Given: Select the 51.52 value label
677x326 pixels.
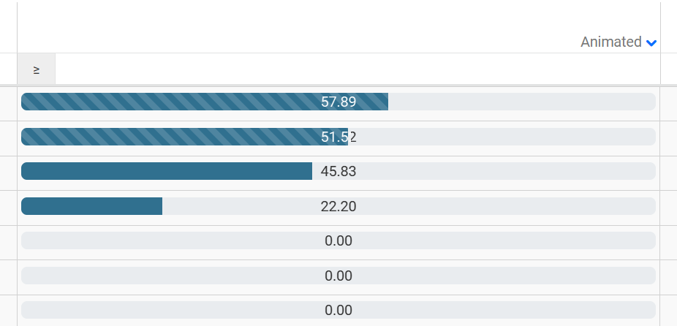Looking at the screenshot, I should [338, 137].
